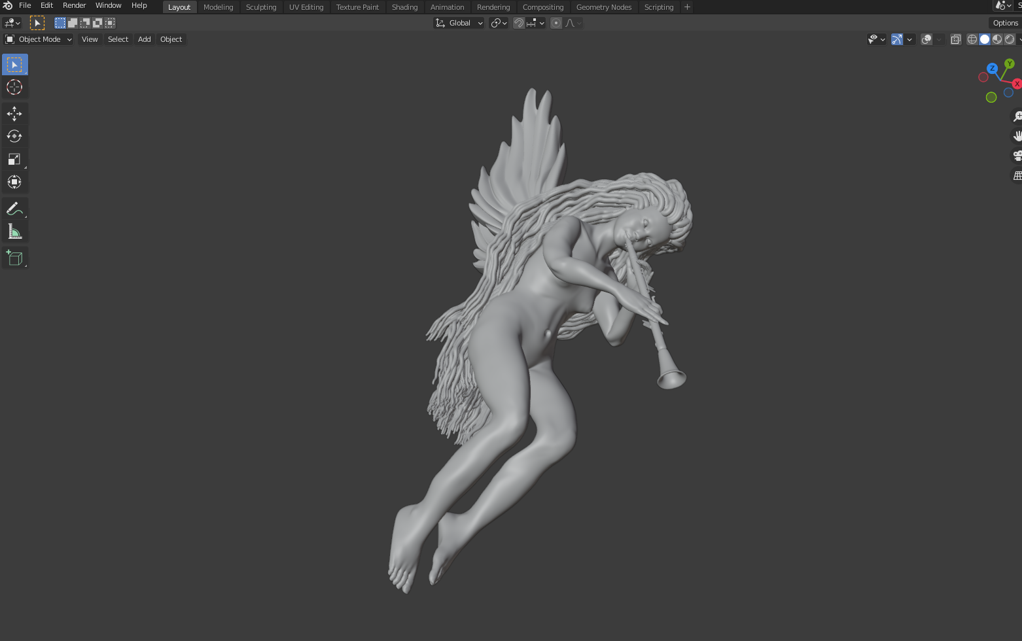Open the viewport View menu
Image resolution: width=1022 pixels, height=641 pixels.
90,39
